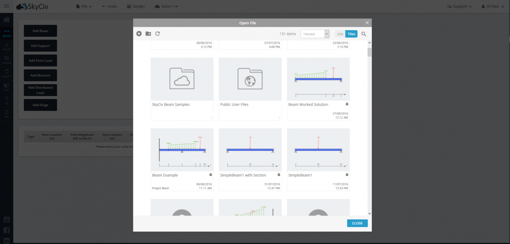
Task: Click the blue CLOSE button
Action: [x=357, y=223]
